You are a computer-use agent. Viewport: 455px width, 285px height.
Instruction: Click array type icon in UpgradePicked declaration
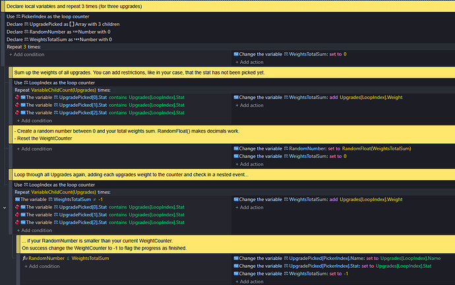click(72, 24)
